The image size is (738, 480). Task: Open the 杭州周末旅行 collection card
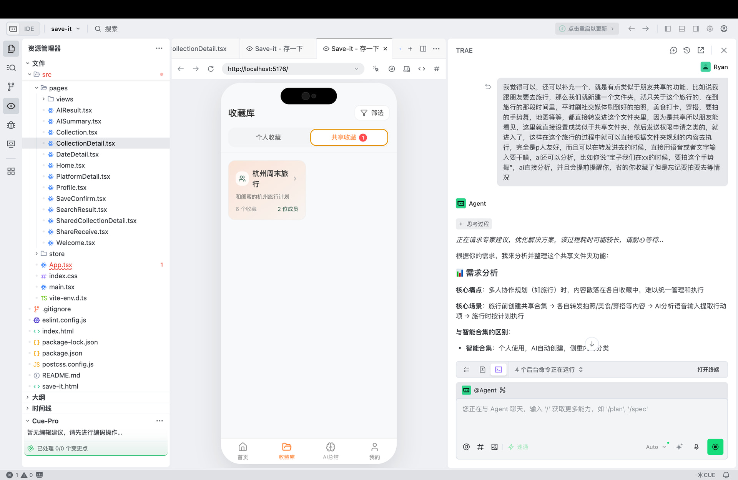(267, 190)
